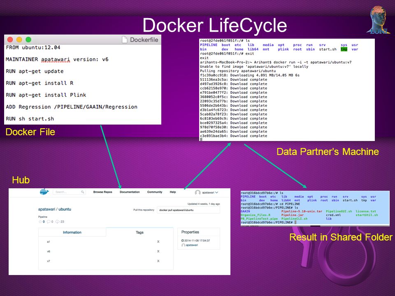This screenshot has width=395, height=296.
Task: Click the small avatar icon in Properties
Action: (x=184, y=245)
